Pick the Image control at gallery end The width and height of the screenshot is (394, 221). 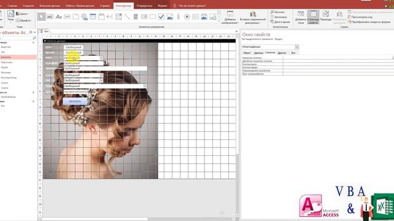(x=212, y=17)
